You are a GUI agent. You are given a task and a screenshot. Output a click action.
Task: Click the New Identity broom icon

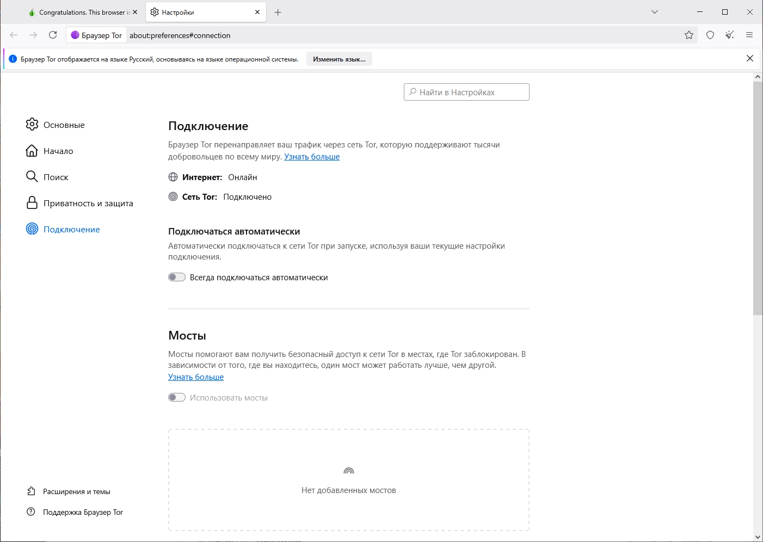pyautogui.click(x=730, y=35)
